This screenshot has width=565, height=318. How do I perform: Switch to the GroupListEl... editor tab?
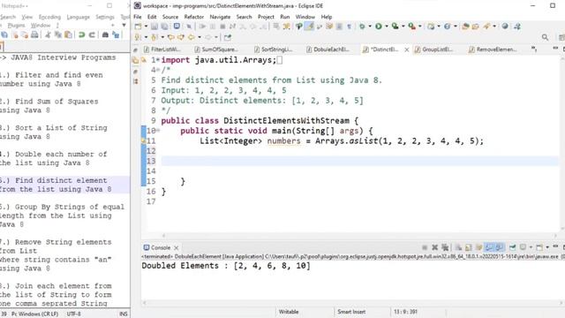[434, 49]
